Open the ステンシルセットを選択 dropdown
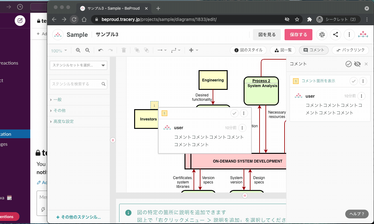 (78, 65)
